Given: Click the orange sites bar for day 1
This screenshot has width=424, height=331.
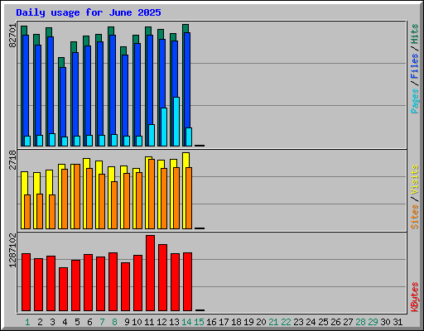Looking at the screenshot, I should (x=27, y=212).
